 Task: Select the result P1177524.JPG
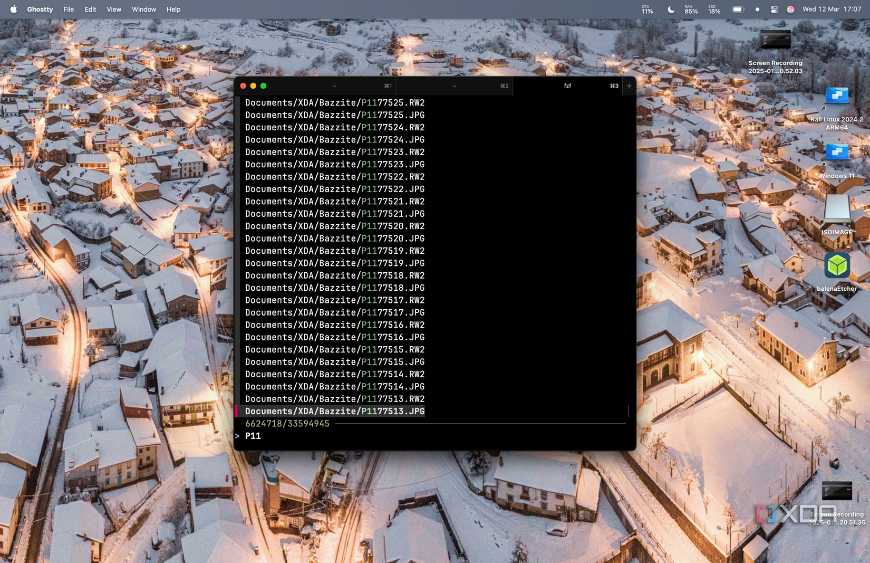[x=335, y=140]
